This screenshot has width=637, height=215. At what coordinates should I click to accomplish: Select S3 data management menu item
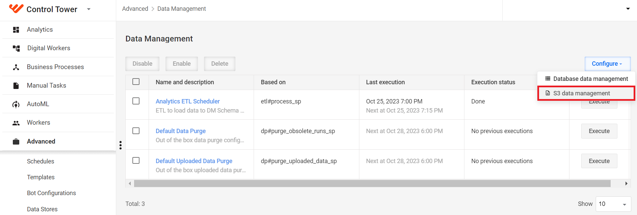click(x=586, y=93)
